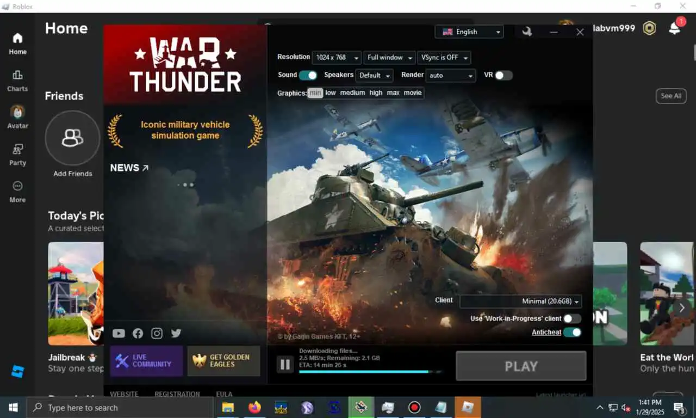
Task: Open War Thunder YouTube icon
Action: tap(119, 333)
